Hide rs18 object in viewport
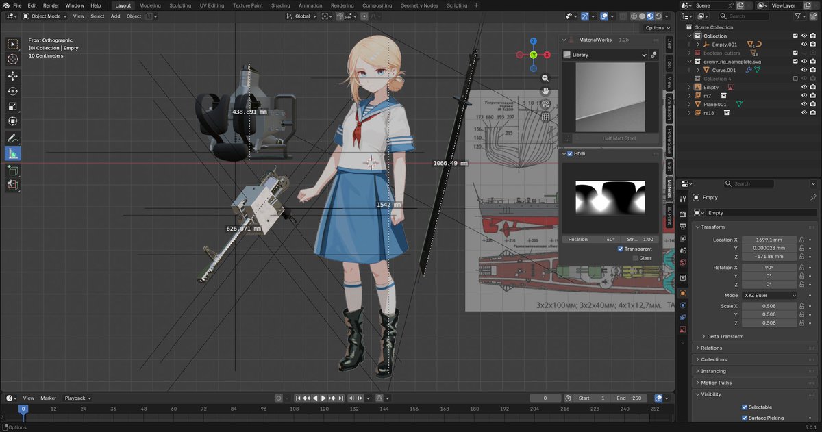The width and height of the screenshot is (822, 432). tap(804, 113)
